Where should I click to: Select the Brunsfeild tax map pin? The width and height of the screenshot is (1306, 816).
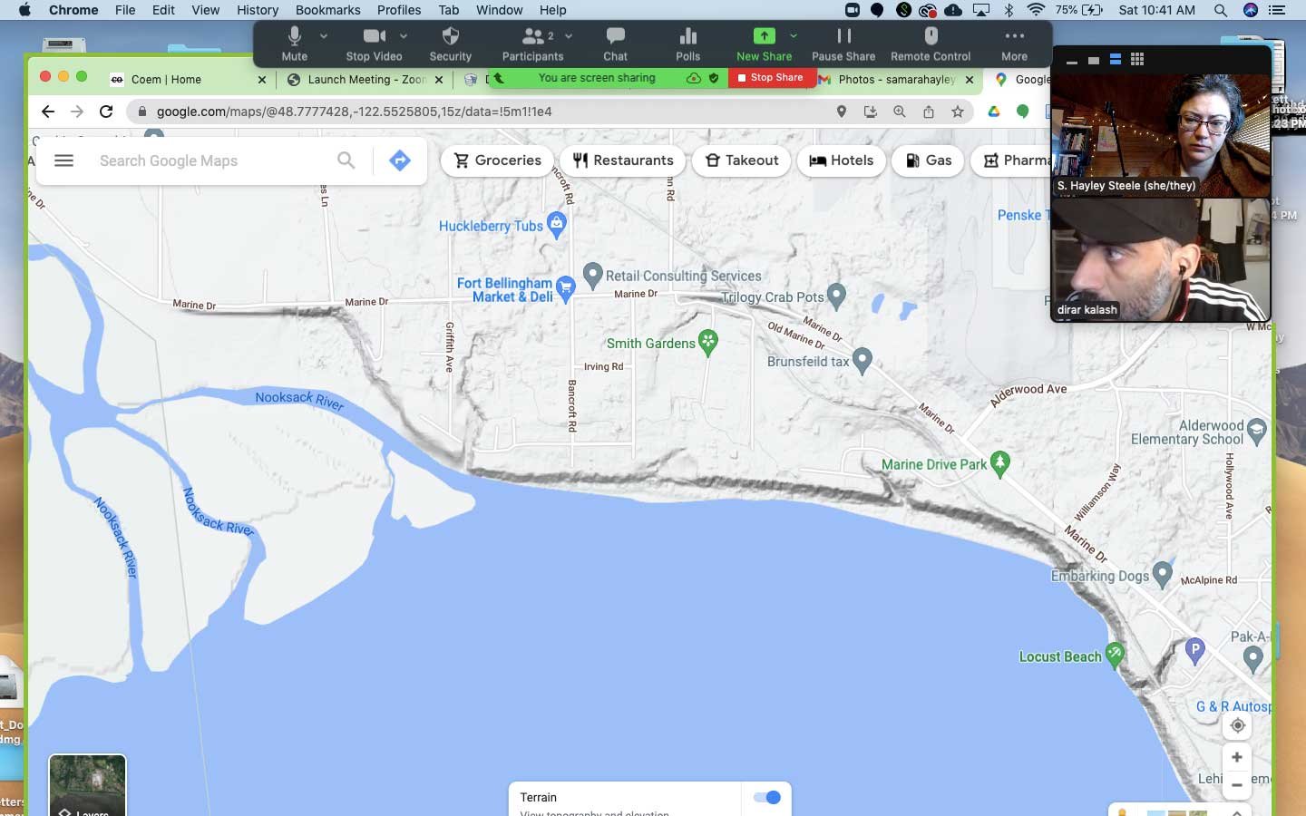(x=863, y=360)
